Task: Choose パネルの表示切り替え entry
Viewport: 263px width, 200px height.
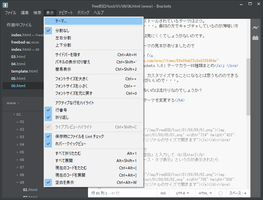Action: click(94, 62)
